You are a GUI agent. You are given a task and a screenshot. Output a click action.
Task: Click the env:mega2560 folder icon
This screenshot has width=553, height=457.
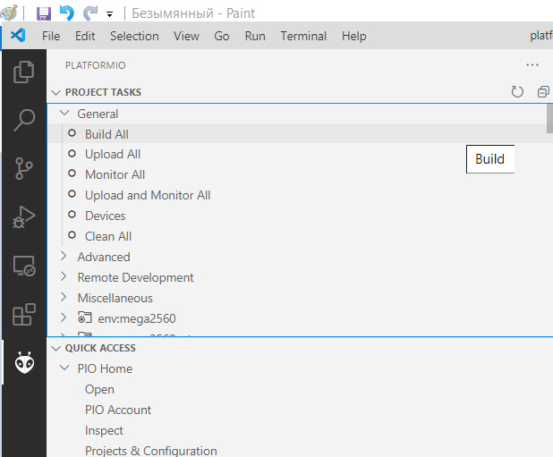pos(85,317)
